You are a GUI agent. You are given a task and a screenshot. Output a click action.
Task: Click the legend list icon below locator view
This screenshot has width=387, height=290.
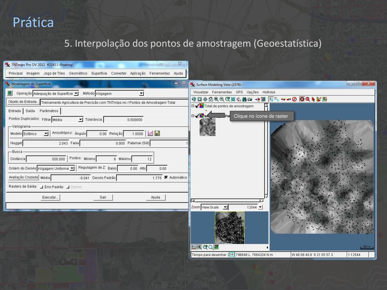(x=194, y=247)
